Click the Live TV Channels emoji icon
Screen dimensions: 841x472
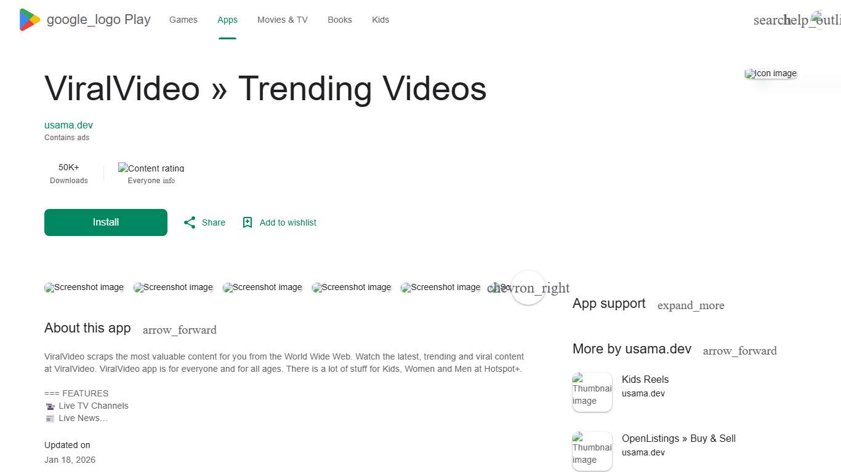click(50, 406)
